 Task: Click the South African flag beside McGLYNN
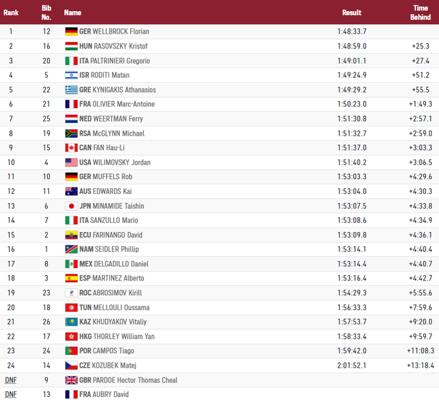pos(71,133)
